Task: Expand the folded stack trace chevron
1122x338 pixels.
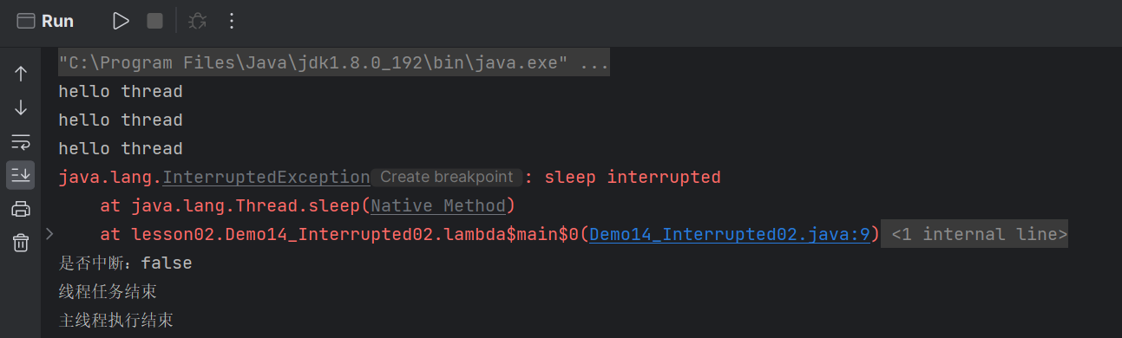Action: coord(49,233)
